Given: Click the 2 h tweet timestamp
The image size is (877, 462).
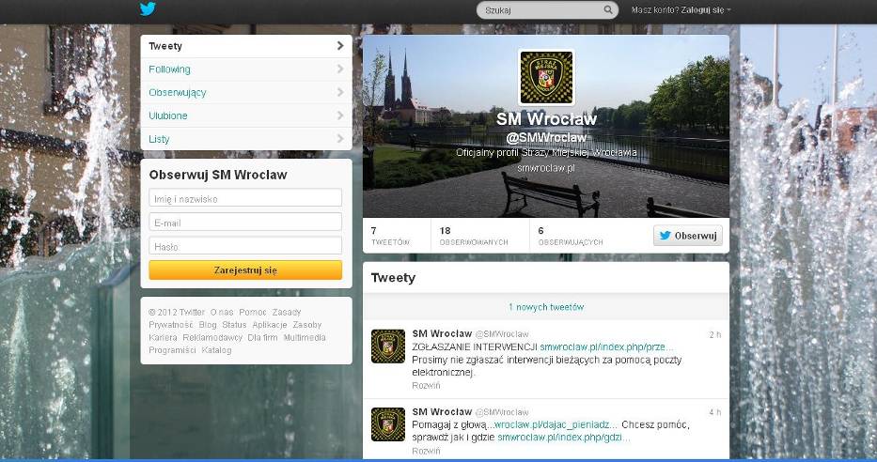Looking at the screenshot, I should tap(714, 334).
